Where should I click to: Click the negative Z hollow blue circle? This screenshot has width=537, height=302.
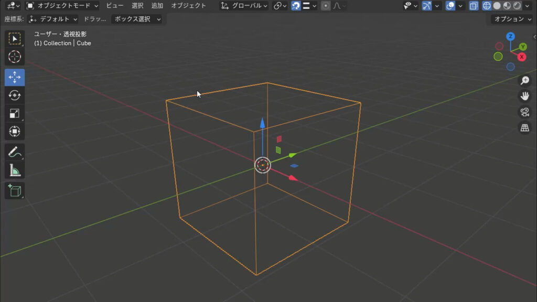coord(510,67)
